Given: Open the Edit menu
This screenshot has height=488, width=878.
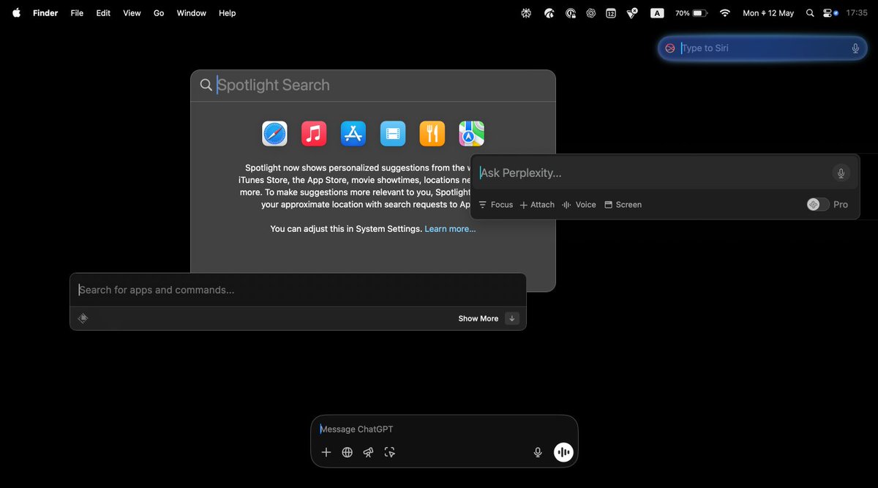Looking at the screenshot, I should [x=103, y=13].
